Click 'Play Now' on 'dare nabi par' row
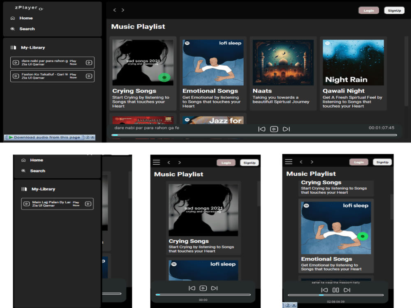411x308 pixels. click(73, 62)
